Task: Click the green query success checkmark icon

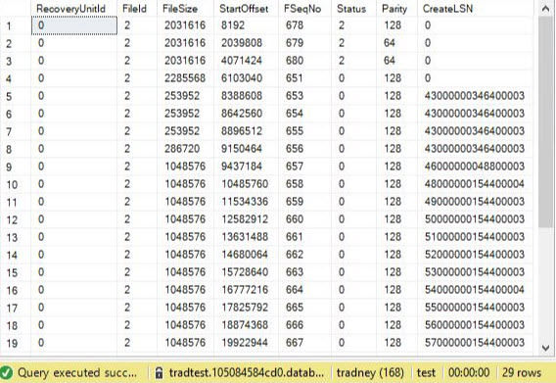Action: point(7,372)
